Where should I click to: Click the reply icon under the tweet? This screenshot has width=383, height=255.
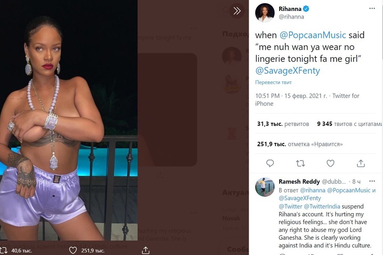(270, 163)
